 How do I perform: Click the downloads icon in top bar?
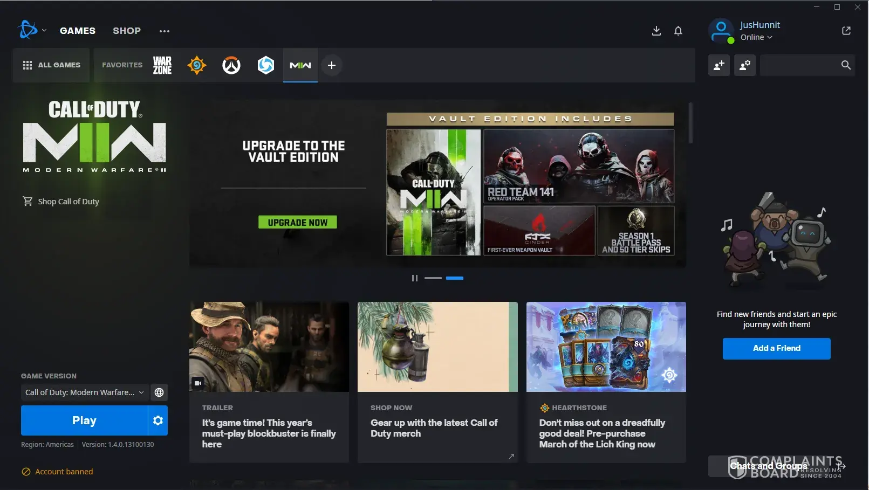pyautogui.click(x=656, y=31)
